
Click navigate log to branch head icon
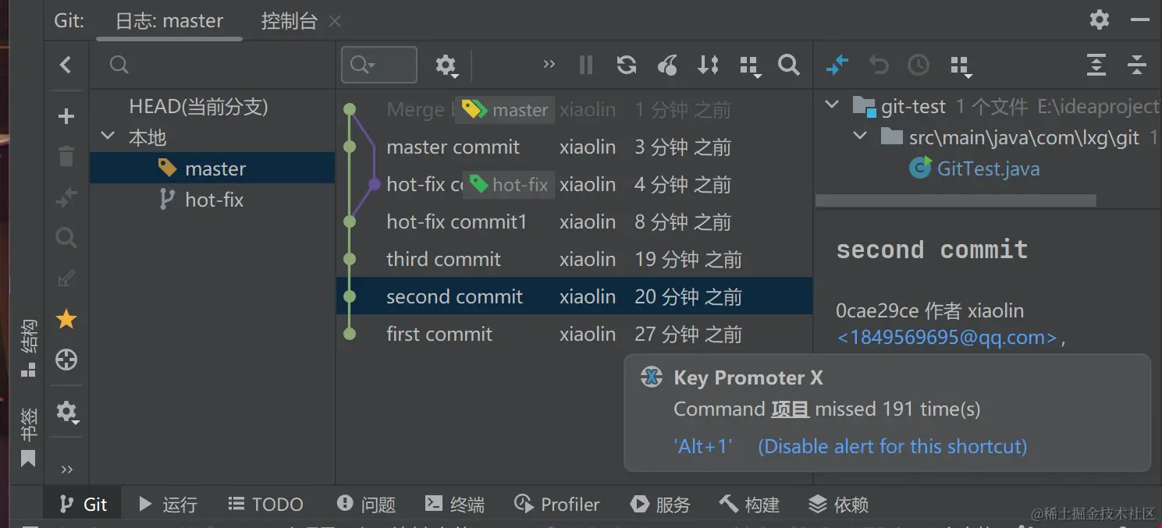click(66, 360)
